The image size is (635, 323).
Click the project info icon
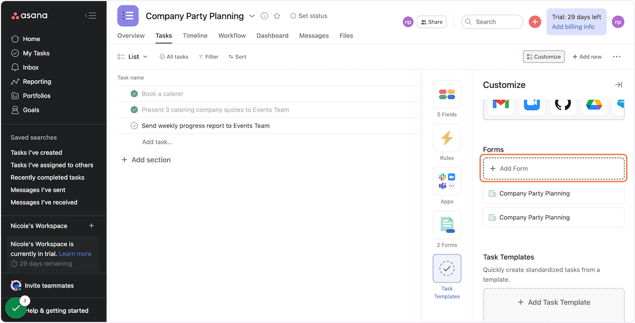[x=265, y=16]
